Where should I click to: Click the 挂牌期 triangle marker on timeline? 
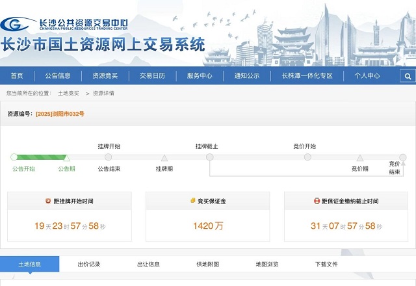pos(164,157)
